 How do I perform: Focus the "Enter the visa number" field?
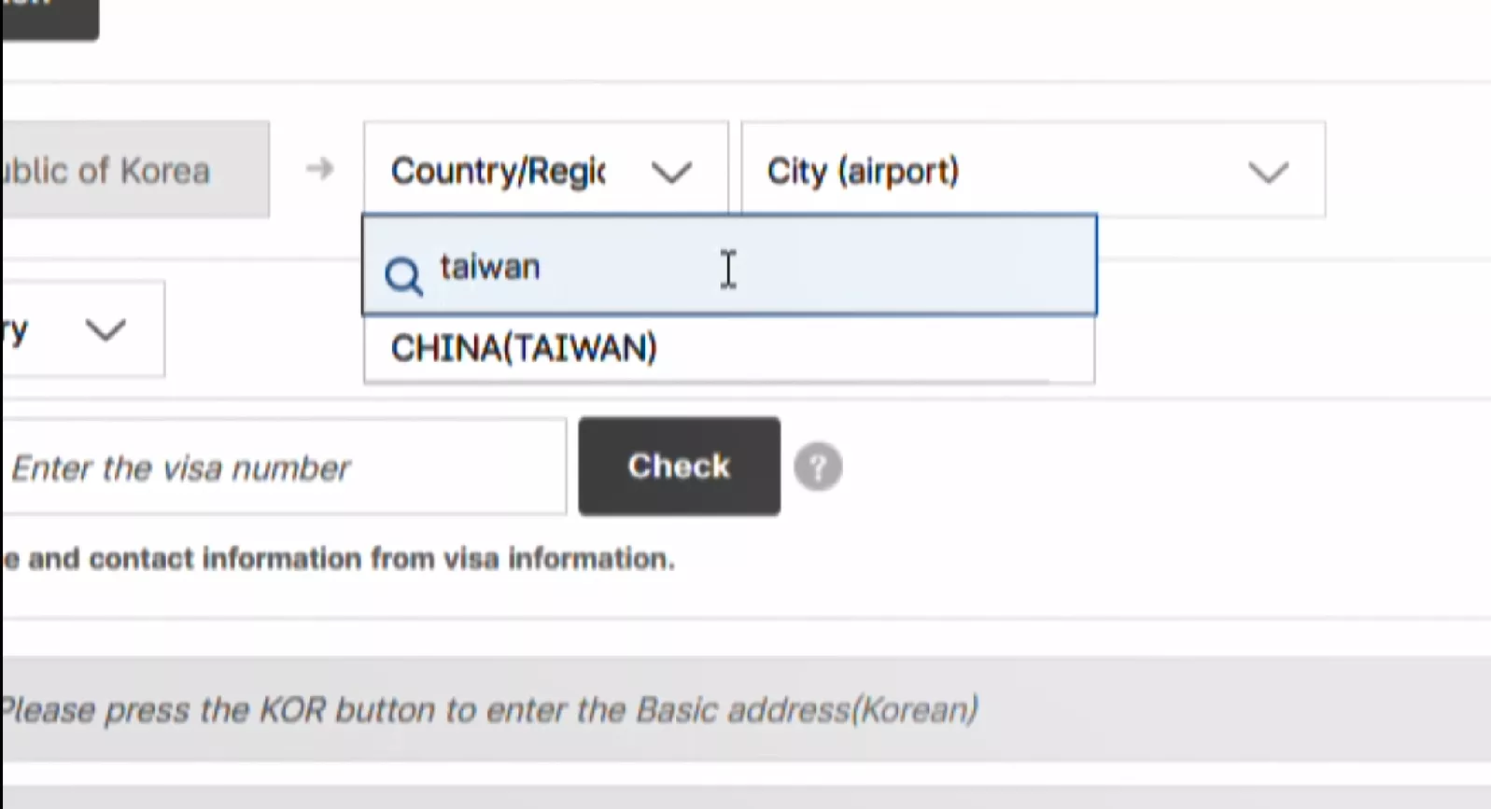click(280, 467)
